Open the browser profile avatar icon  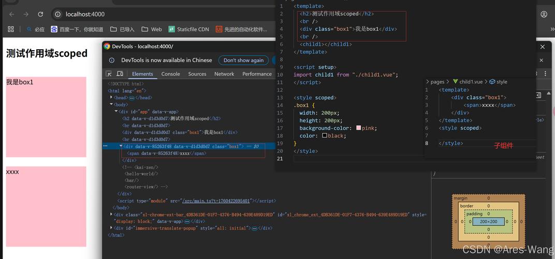point(544,14)
